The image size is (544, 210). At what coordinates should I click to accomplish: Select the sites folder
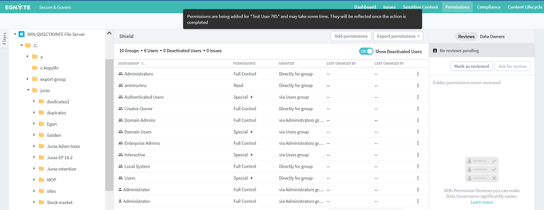(51, 191)
